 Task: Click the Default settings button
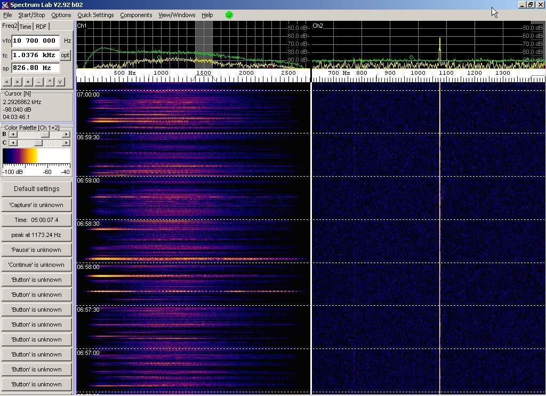[x=36, y=189]
